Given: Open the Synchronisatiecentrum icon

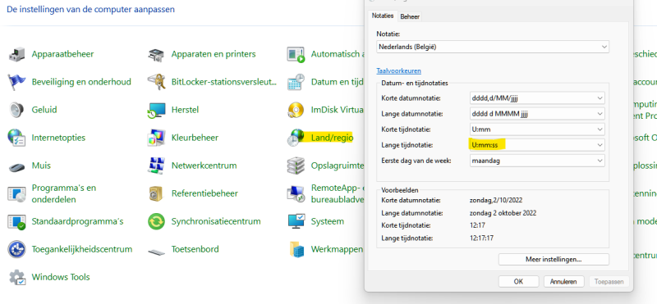Looking at the screenshot, I should (156, 221).
